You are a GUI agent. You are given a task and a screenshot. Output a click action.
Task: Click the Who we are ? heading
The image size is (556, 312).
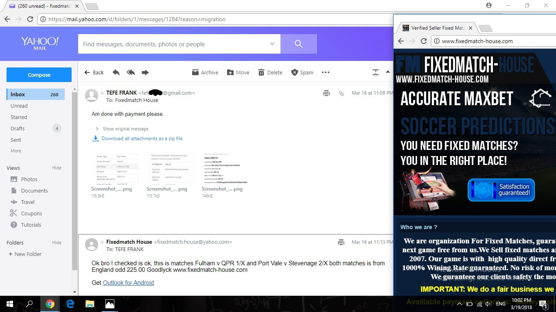tap(419, 227)
